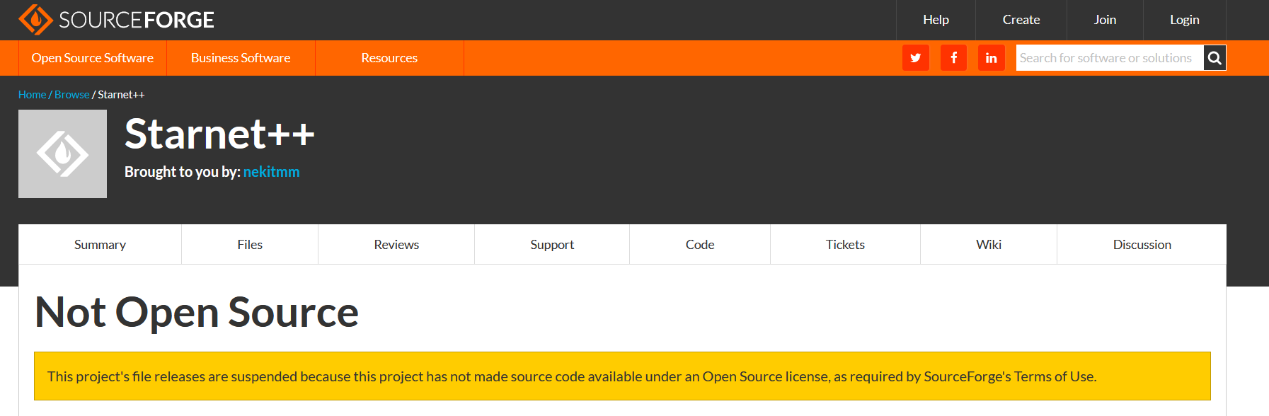Switch to the Files tab
The image size is (1269, 416).
coord(250,245)
